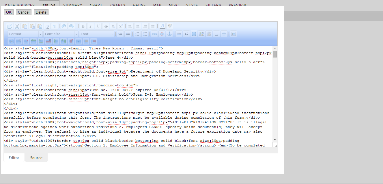
Task: Open the PREVIEW tab
Action: click(238, 5)
